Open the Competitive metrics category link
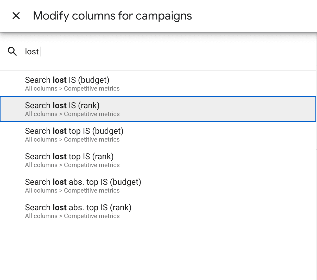This screenshot has height=280, width=317. [x=92, y=88]
